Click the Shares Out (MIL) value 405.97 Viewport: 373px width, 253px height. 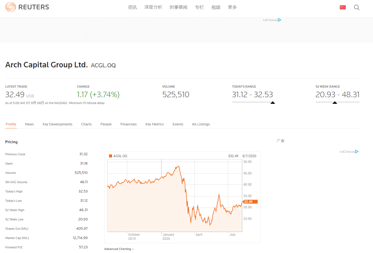[82, 229]
